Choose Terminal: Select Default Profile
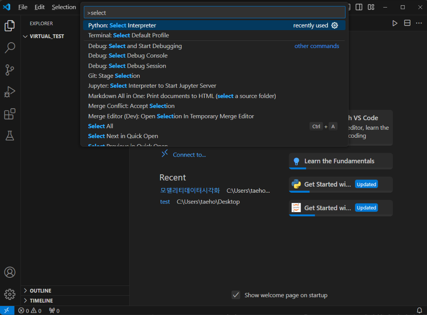This screenshot has height=315, width=427. point(214,35)
